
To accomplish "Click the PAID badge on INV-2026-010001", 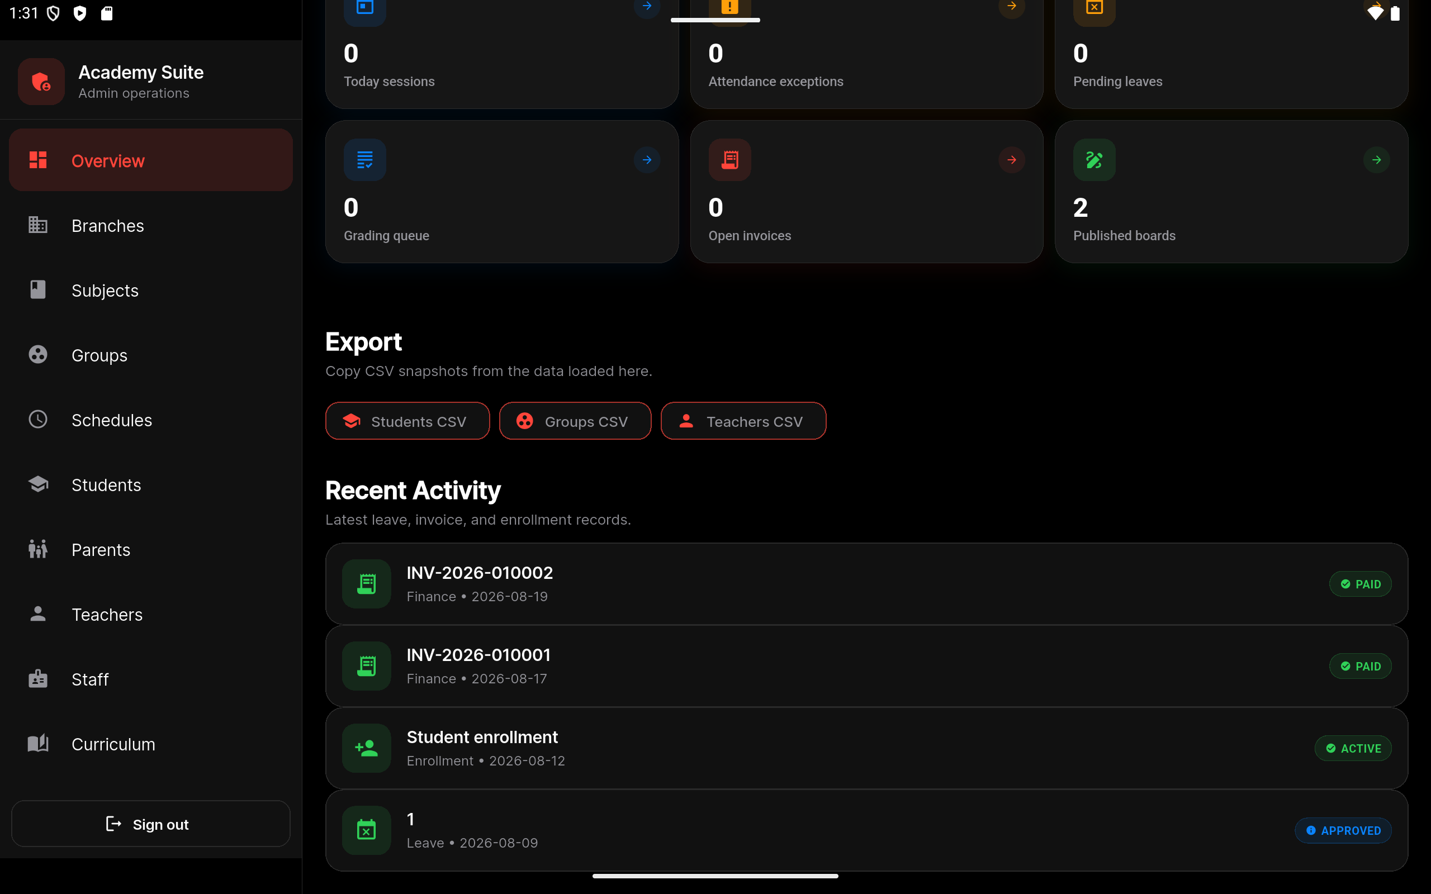I will pyautogui.click(x=1361, y=666).
